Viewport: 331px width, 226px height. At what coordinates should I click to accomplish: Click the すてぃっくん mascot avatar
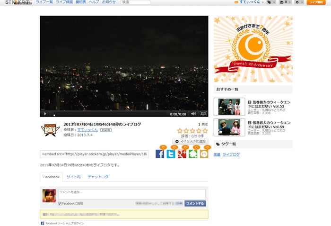coord(50,130)
